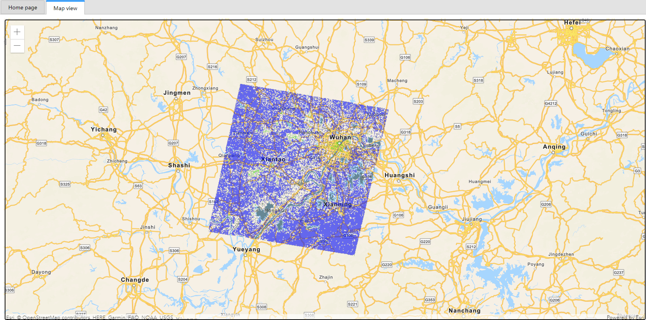Click the Macheng town label
Image resolution: width=646 pixels, height=320 pixels.
point(397,80)
